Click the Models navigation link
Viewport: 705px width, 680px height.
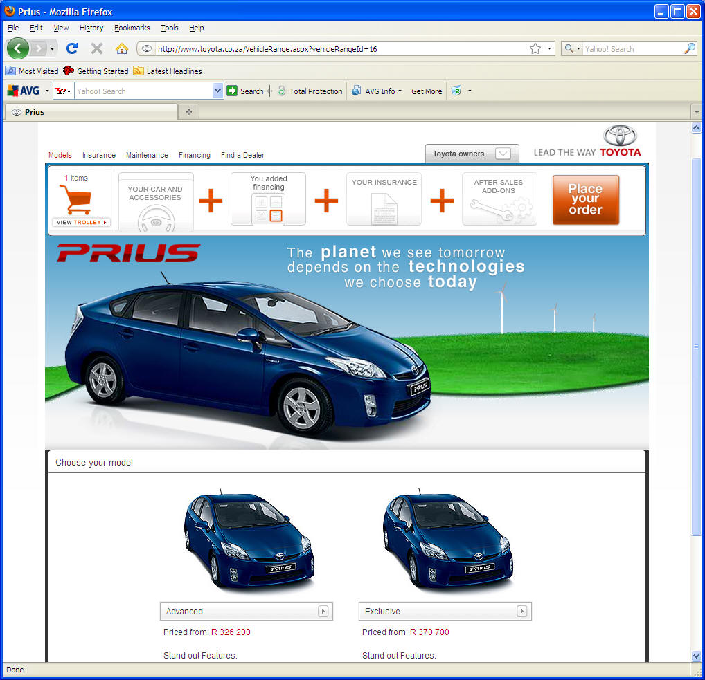[x=60, y=155]
